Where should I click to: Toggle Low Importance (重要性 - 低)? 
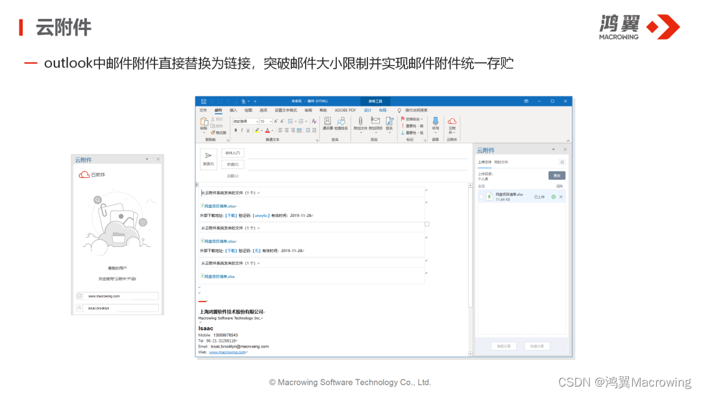tap(412, 133)
